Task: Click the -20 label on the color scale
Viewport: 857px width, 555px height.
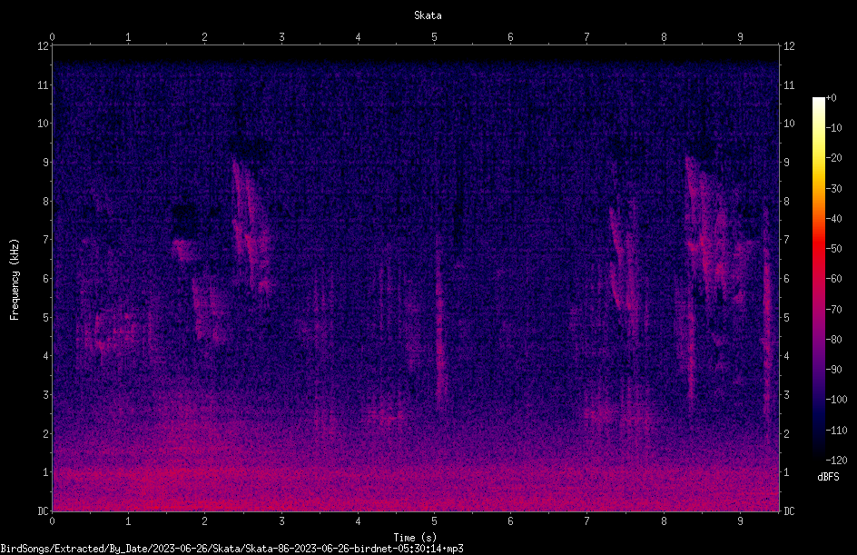Action: coord(834,158)
